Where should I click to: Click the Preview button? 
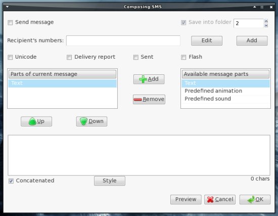186,199
